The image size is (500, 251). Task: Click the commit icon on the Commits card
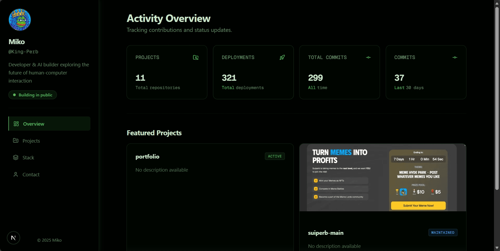click(x=455, y=57)
